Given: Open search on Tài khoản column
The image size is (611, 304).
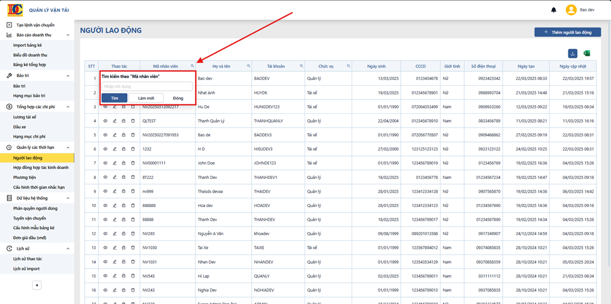Looking at the screenshot, I should (x=301, y=66).
